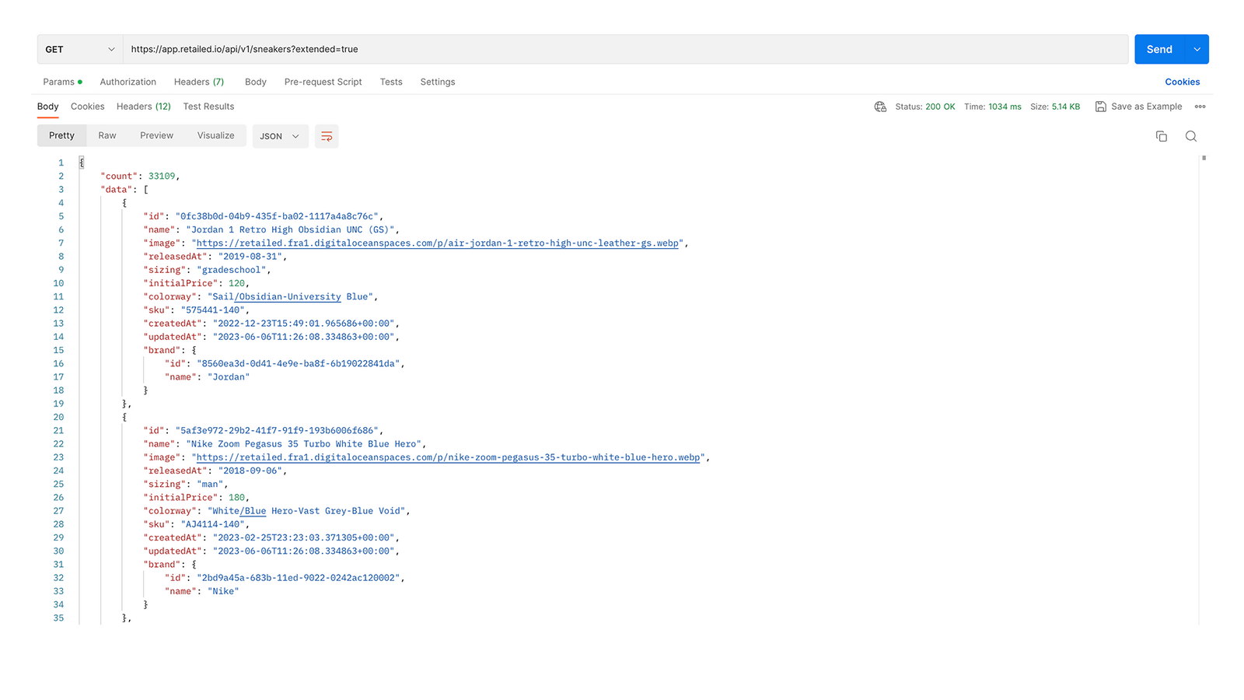The image size is (1244, 700).
Task: Open the three-dot more actions icon
Action: [1200, 107]
